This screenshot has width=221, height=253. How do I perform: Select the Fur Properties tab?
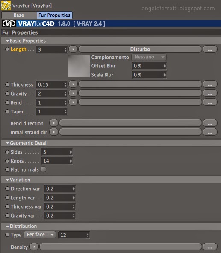tap(54, 15)
